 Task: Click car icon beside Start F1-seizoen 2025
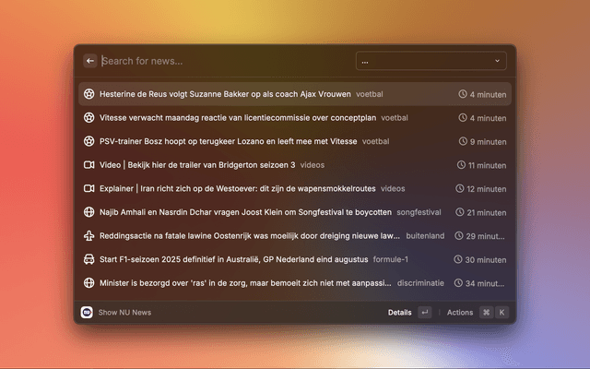point(89,259)
